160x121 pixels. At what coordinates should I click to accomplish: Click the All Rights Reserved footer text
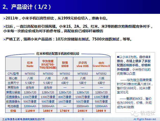pyautogui.click(x=145, y=119)
